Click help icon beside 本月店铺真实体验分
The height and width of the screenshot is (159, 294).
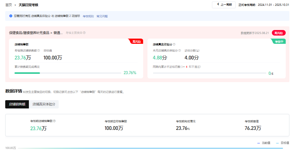click(179, 51)
